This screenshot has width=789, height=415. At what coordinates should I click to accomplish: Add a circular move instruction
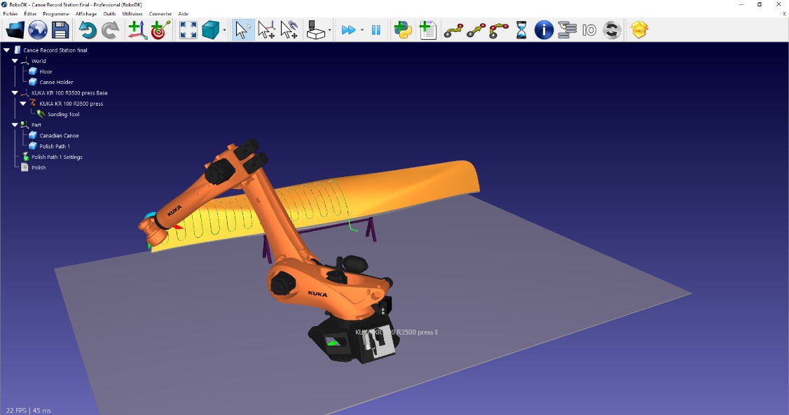499,30
